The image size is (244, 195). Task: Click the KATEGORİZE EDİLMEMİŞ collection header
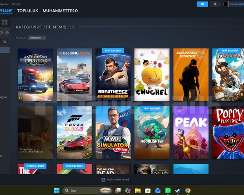tap(41, 27)
